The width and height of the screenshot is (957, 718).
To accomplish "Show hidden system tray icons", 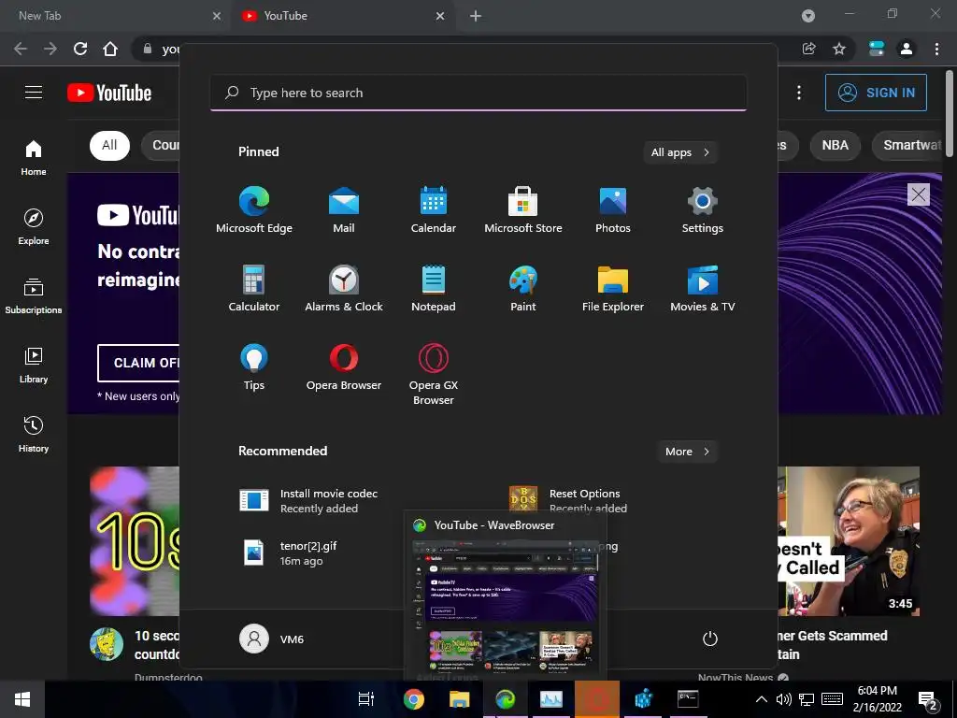I will [x=761, y=699].
